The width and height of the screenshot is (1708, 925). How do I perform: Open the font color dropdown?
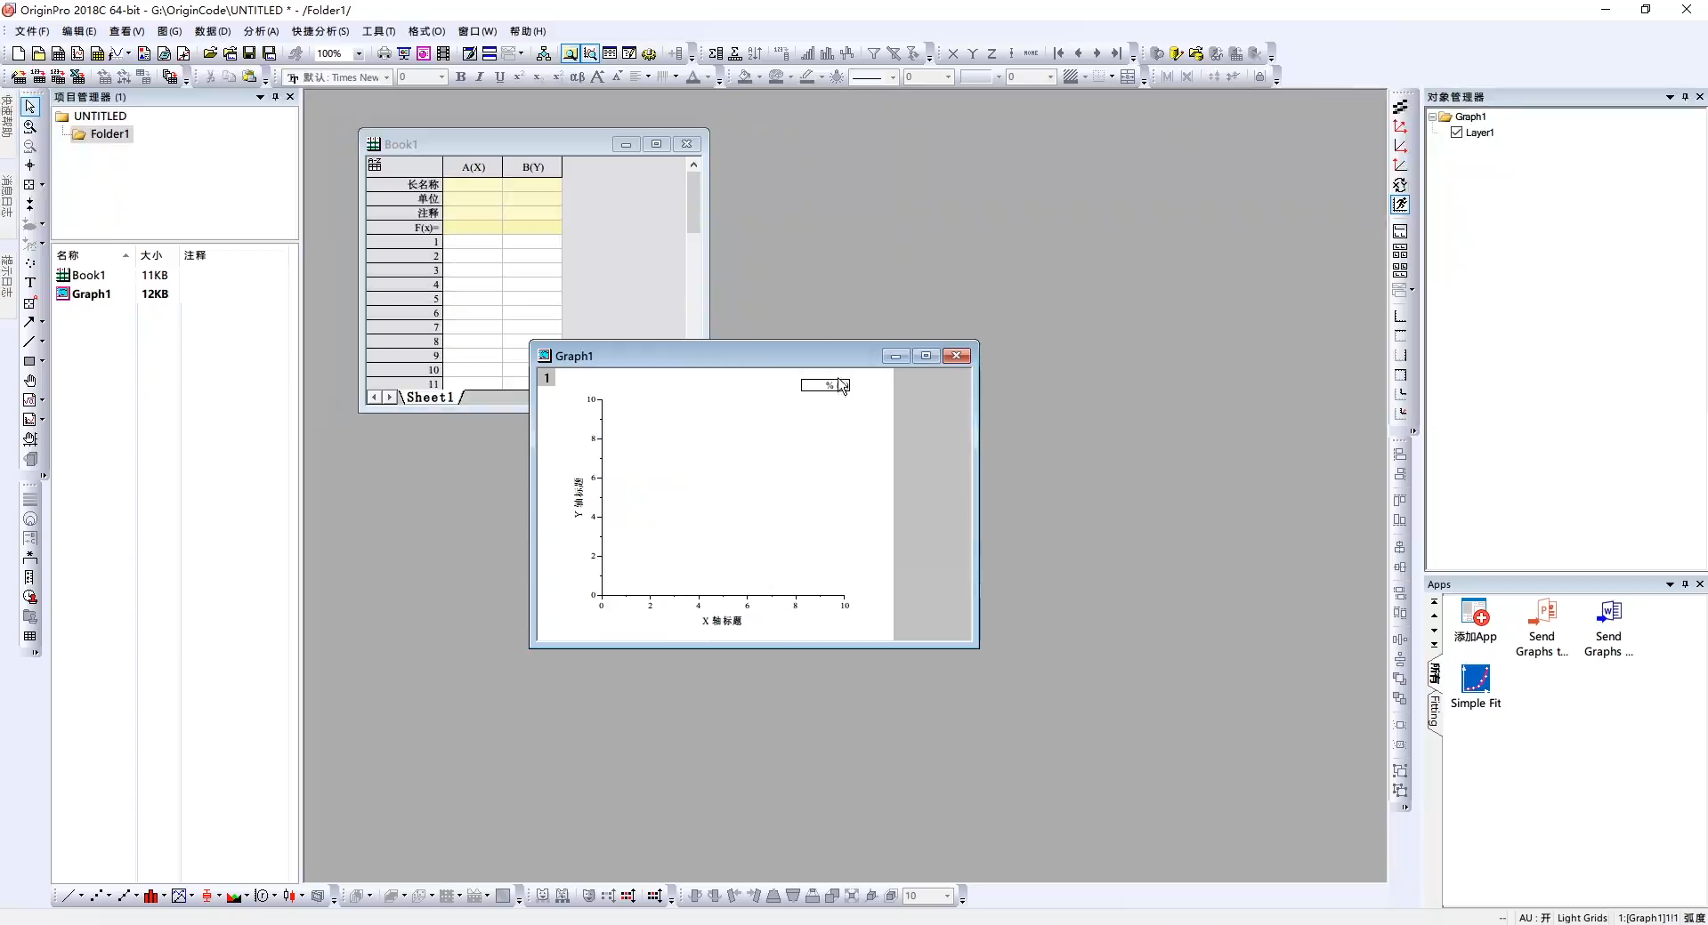(708, 78)
